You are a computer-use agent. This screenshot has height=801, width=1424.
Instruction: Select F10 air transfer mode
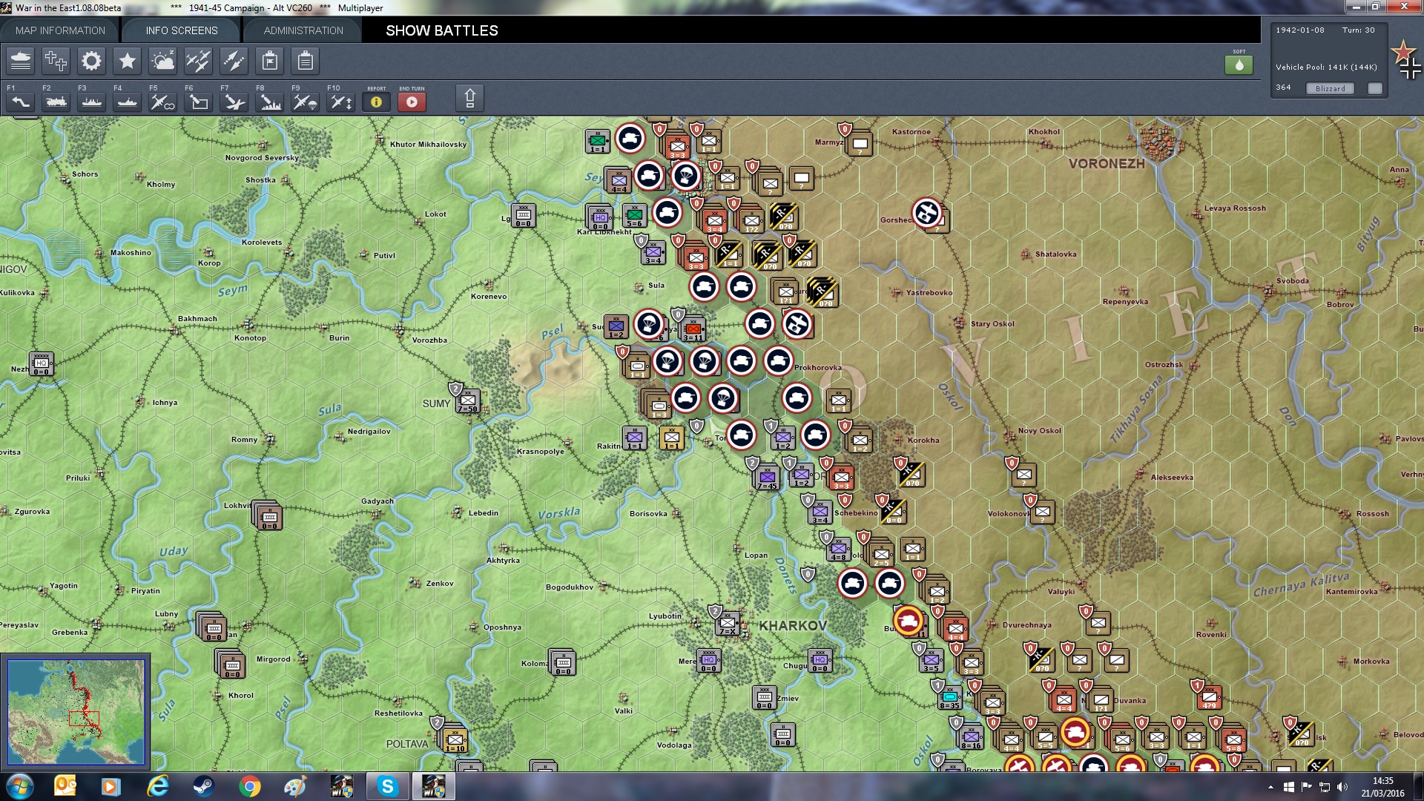tap(340, 102)
